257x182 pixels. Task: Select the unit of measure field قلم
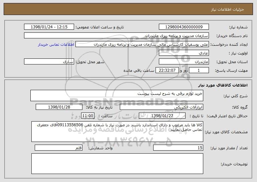point(58,148)
